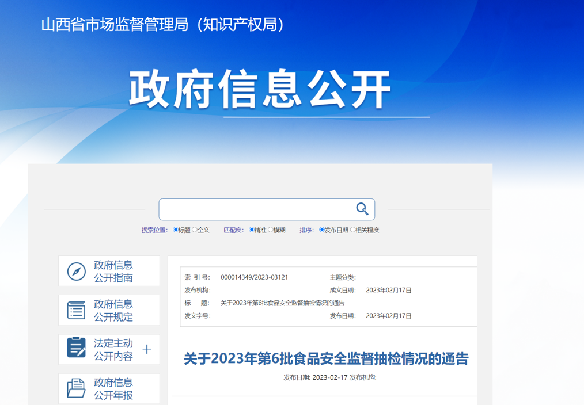The image size is (584, 405).
Task: Click the compass icon for 政府信息公开指南
Action: point(76,272)
